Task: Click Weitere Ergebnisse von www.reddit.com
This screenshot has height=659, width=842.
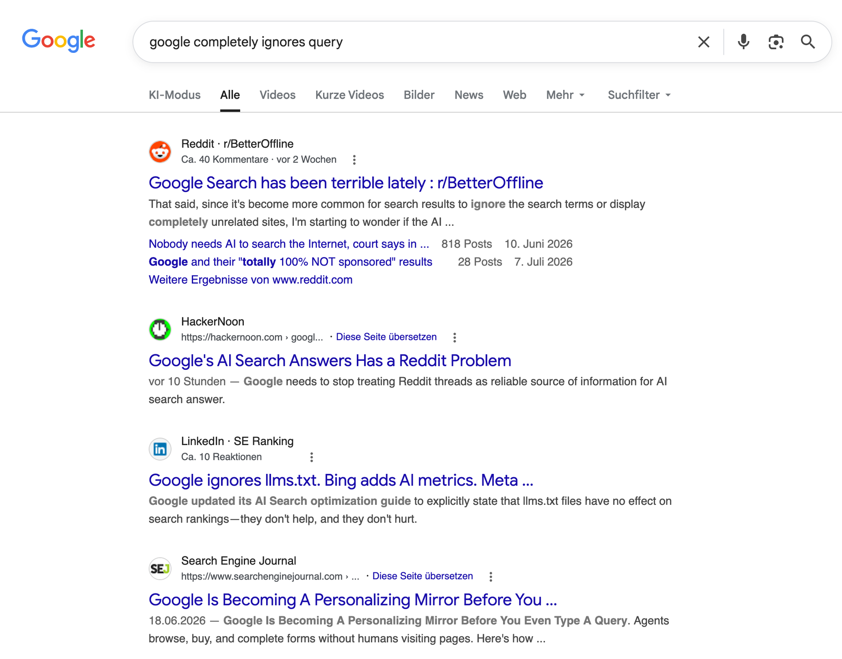Action: [251, 280]
